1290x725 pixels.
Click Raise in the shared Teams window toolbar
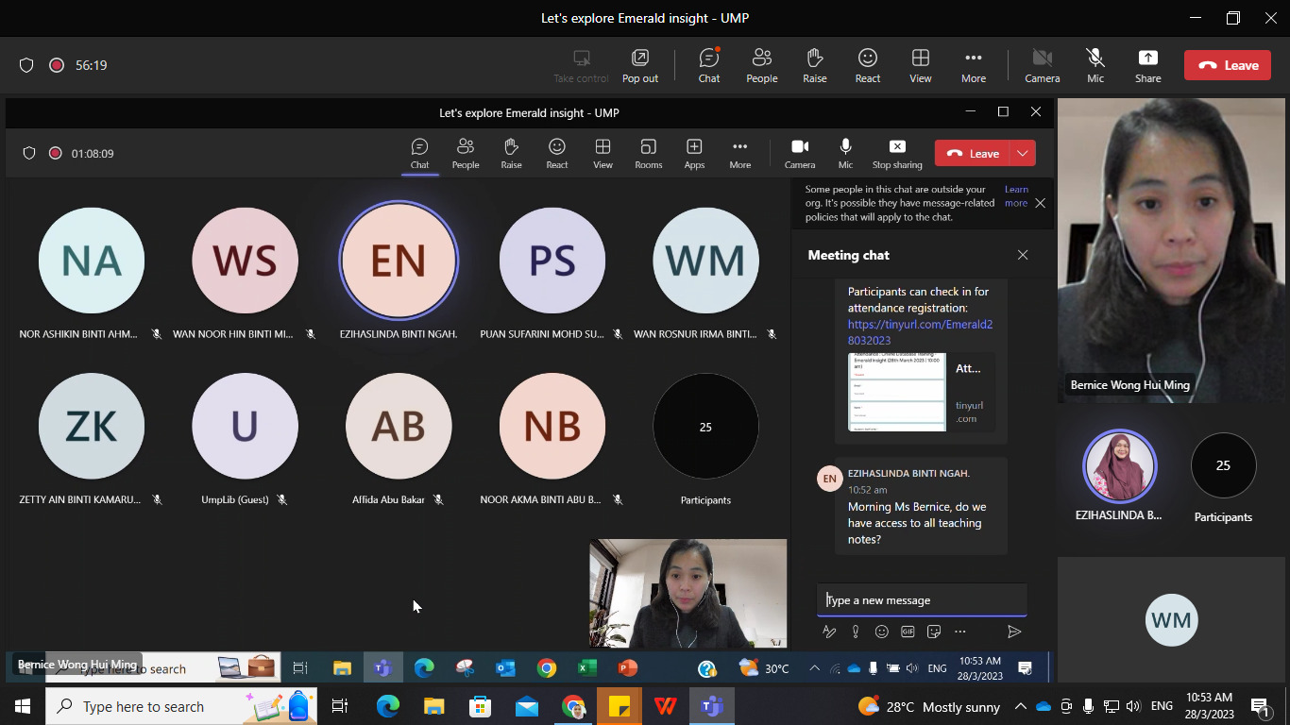(x=511, y=153)
